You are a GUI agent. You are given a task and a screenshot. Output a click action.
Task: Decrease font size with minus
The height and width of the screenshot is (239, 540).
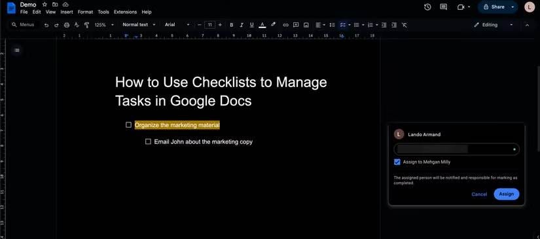pyautogui.click(x=199, y=25)
